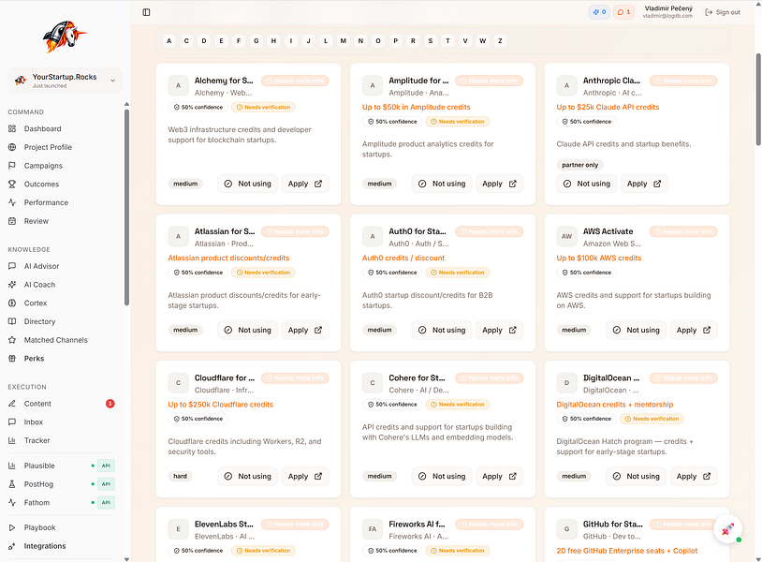The width and height of the screenshot is (762, 562).
Task: Click the 'hard' difficulty tag on Cloudflare
Action: pos(180,477)
